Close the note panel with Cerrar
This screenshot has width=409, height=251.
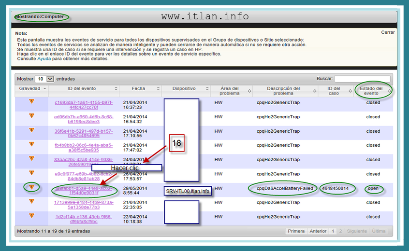tap(388, 32)
